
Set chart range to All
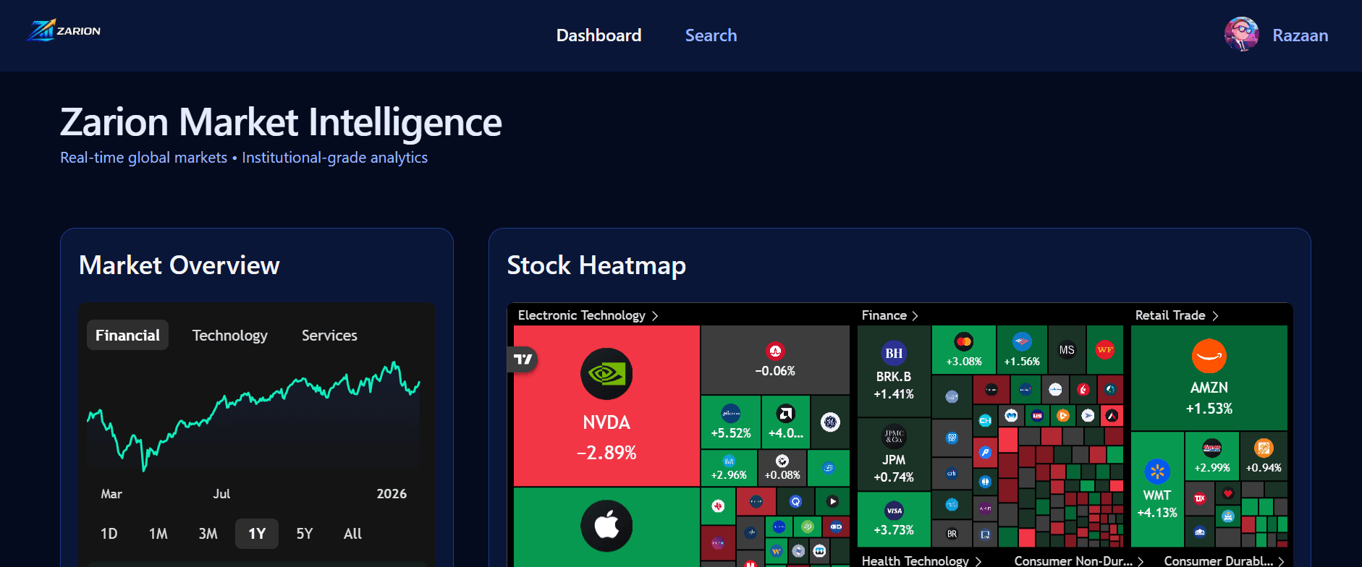tap(352, 534)
